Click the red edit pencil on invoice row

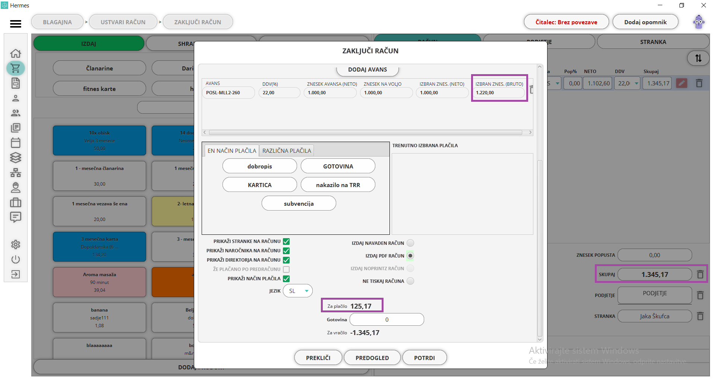[682, 83]
